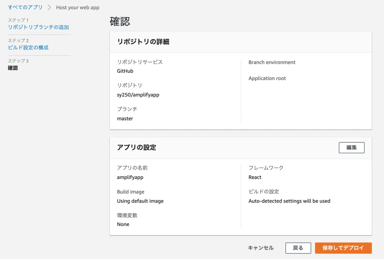Select the アプリの名前 label
The image size is (384, 259).
[132, 168]
